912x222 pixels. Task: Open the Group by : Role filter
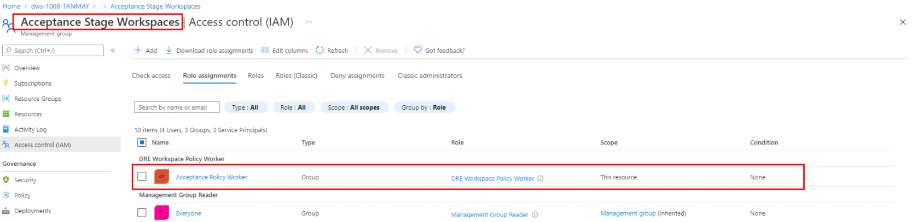tap(424, 107)
